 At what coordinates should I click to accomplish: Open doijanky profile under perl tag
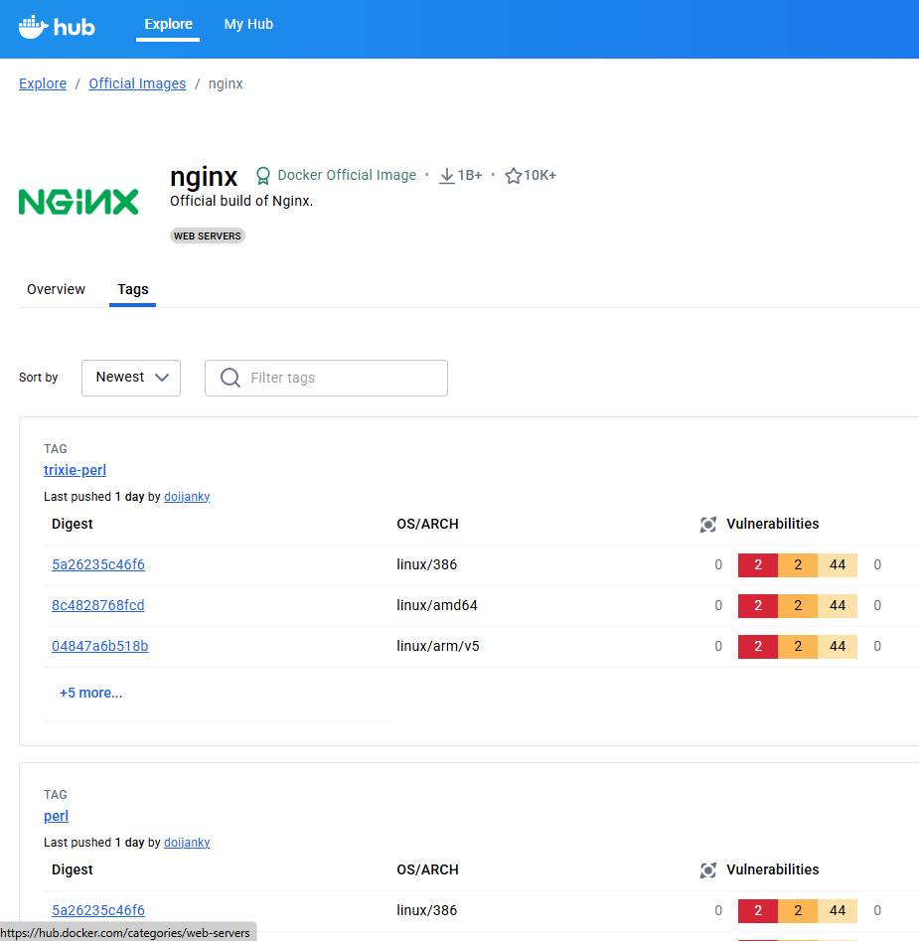tap(187, 843)
